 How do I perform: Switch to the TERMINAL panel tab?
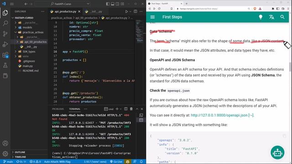coord(74,109)
